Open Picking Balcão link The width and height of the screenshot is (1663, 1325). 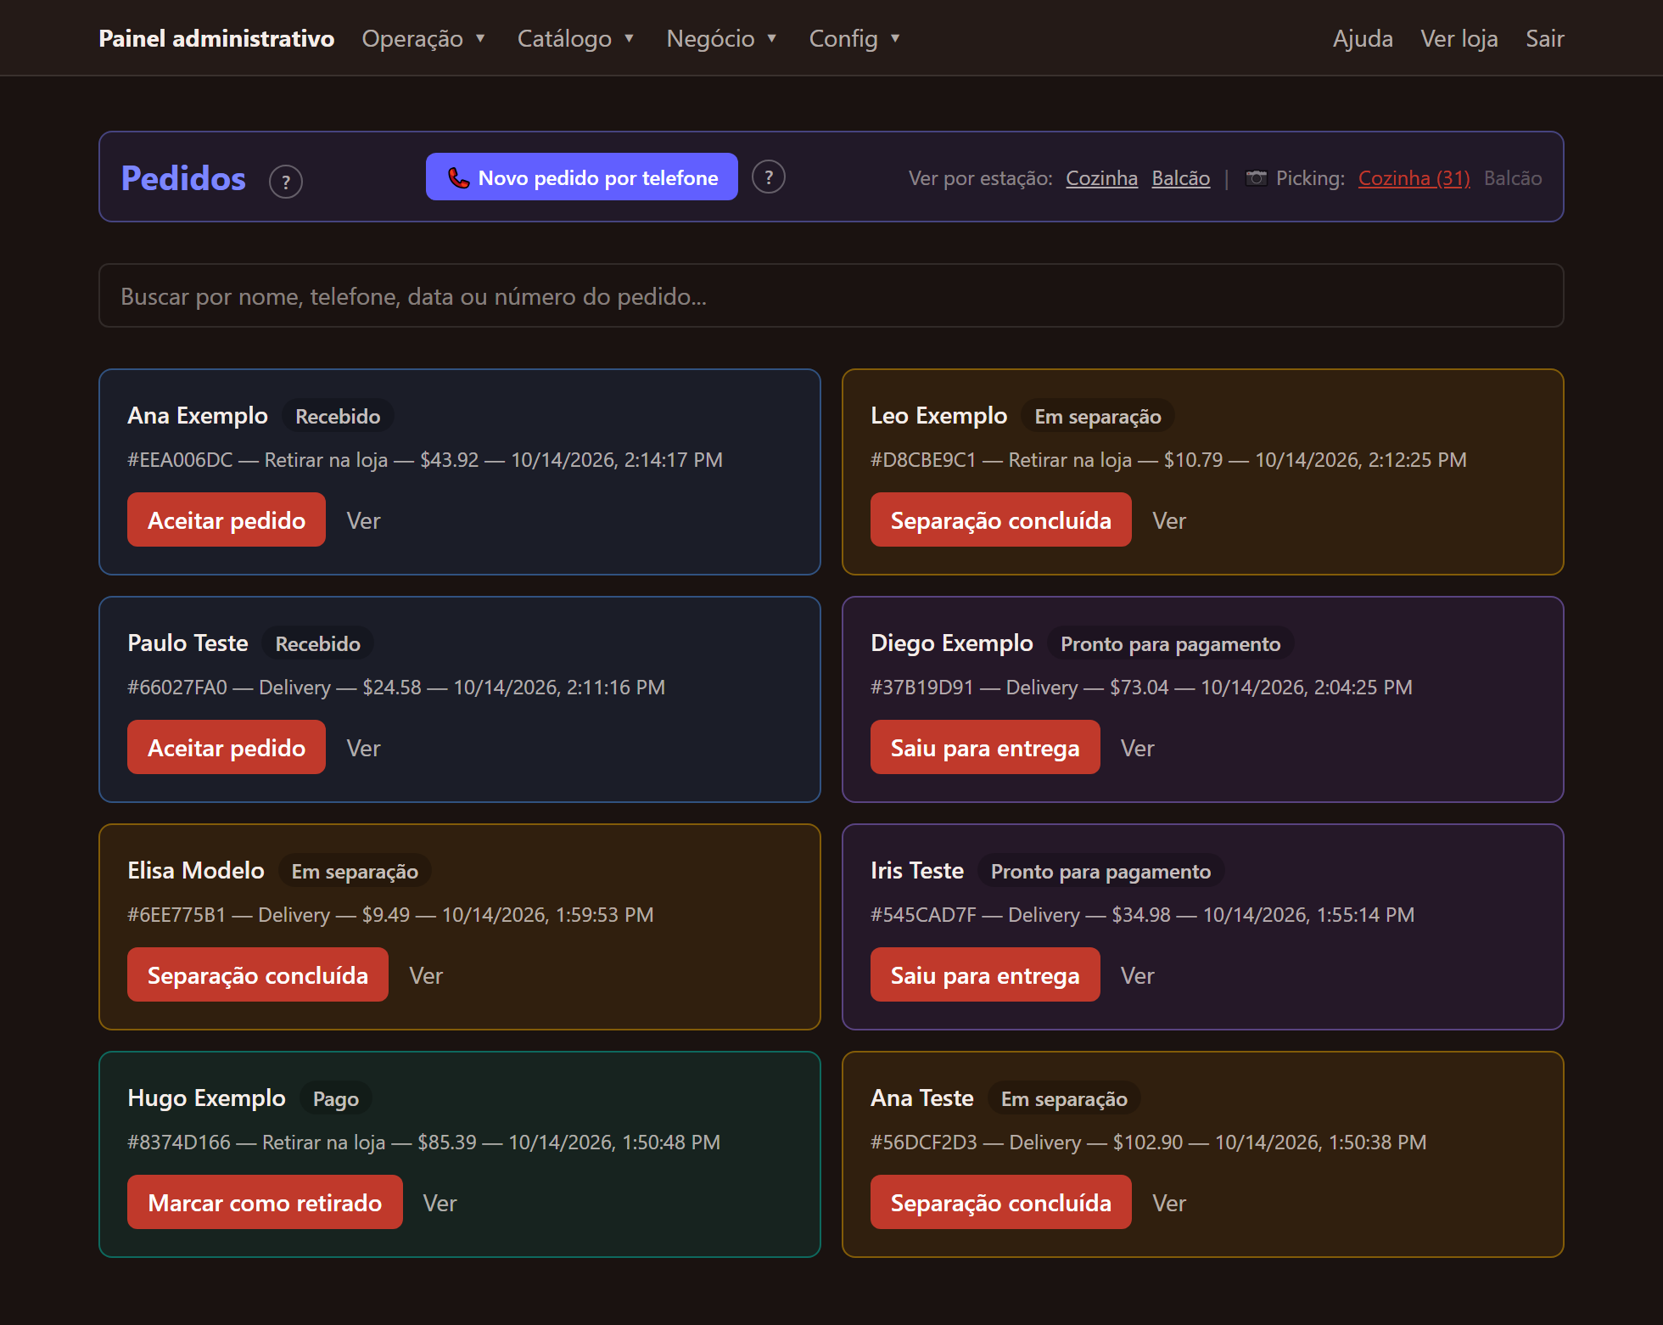point(1513,177)
